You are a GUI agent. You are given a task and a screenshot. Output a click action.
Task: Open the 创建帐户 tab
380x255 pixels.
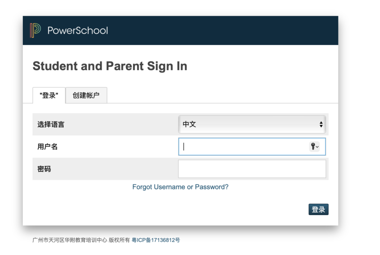click(86, 95)
